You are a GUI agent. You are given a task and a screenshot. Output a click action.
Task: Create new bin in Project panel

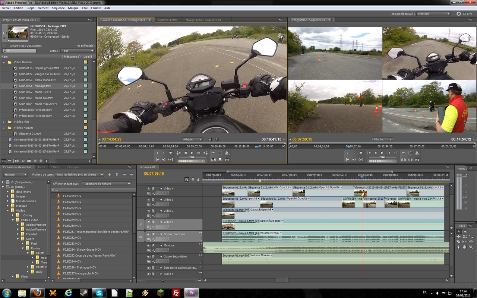tap(29, 161)
